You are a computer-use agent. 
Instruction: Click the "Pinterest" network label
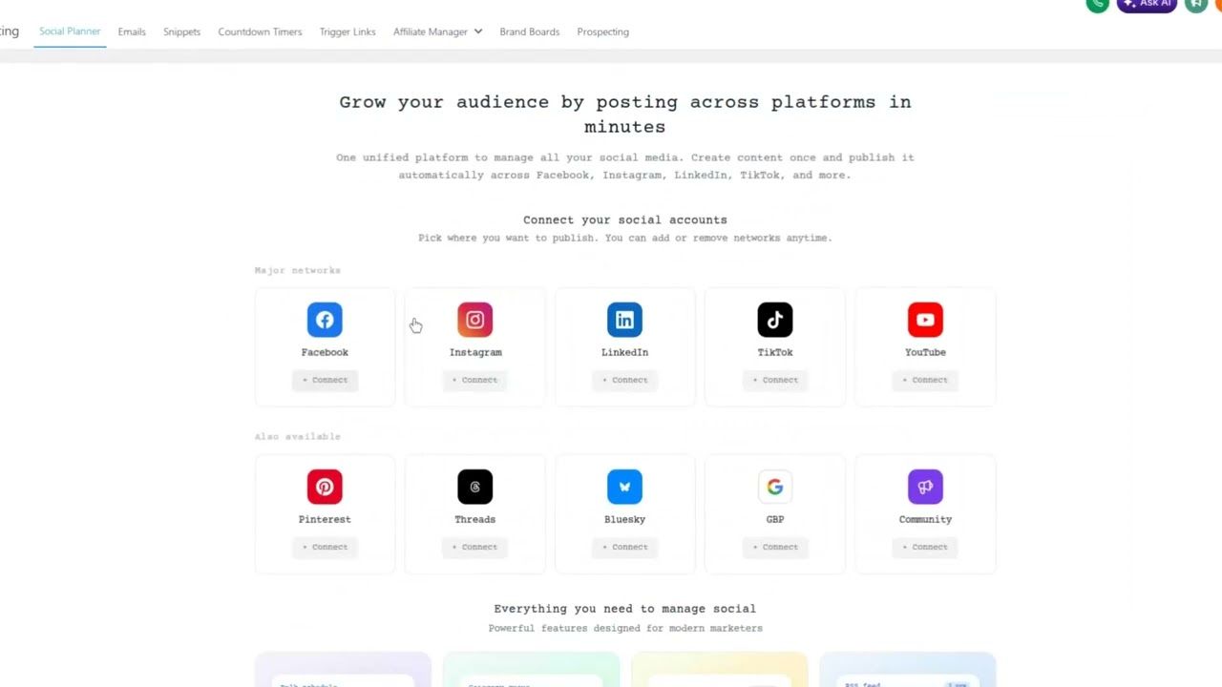click(x=325, y=519)
